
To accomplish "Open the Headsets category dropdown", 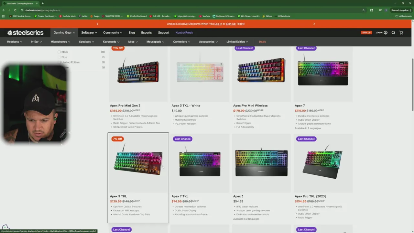I will coord(15,41).
